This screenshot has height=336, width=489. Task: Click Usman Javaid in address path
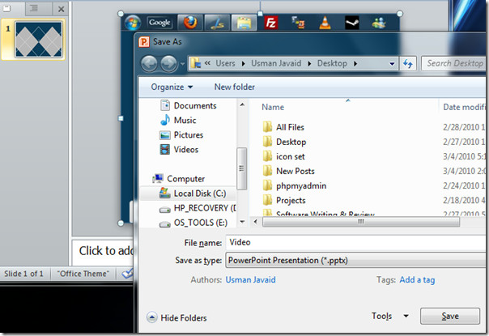276,64
